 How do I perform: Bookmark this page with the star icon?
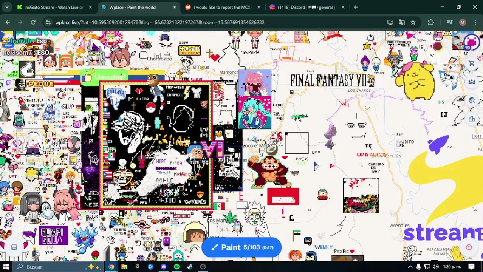413,22
